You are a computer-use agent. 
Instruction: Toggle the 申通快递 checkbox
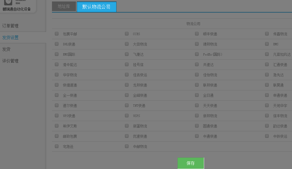click(267, 95)
